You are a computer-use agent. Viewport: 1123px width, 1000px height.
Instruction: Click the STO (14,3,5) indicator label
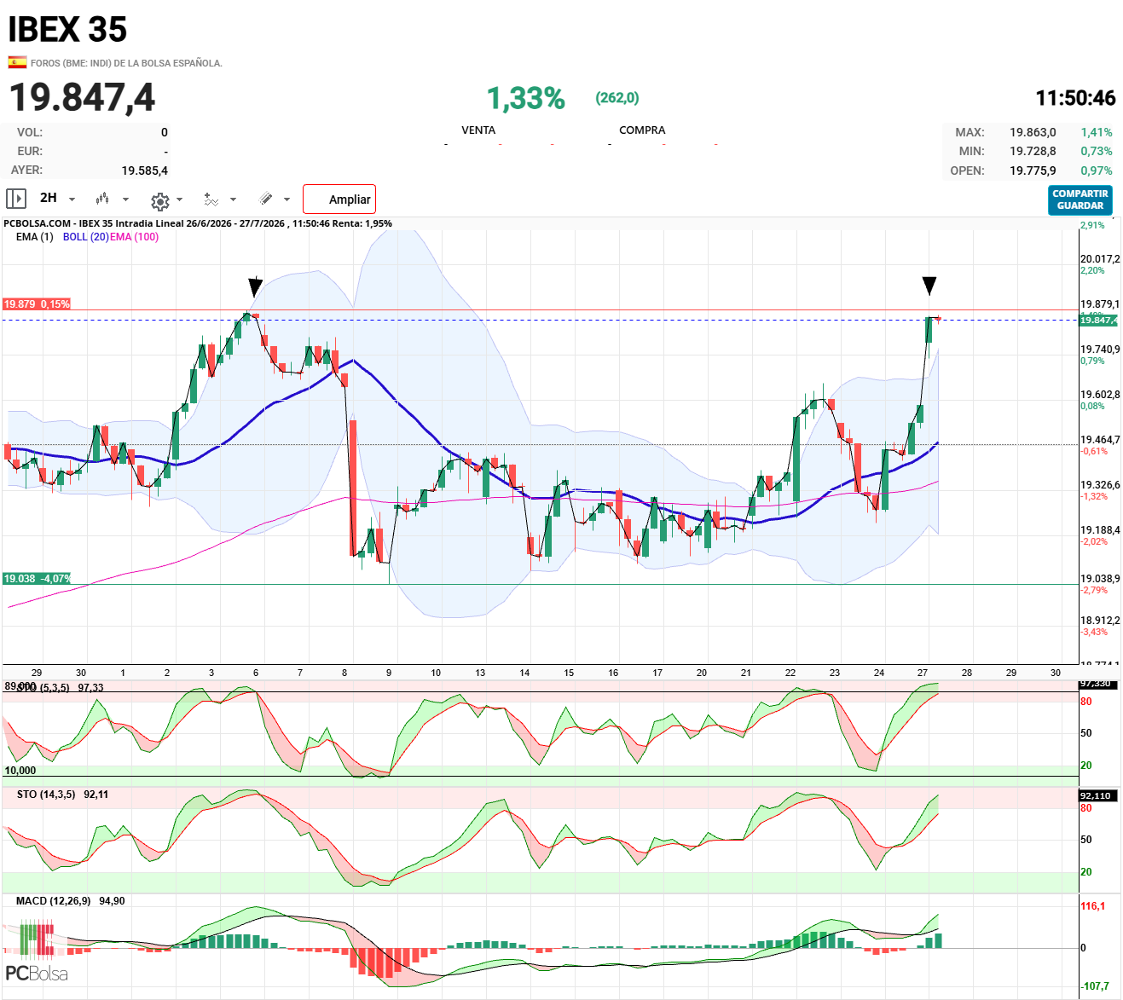click(46, 795)
